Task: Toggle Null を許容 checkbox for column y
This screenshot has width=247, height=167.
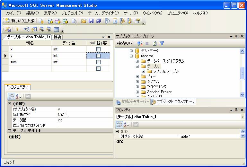Action: (98, 56)
